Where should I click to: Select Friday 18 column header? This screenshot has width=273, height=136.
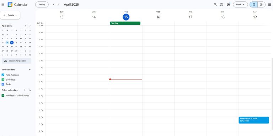(x=223, y=16)
